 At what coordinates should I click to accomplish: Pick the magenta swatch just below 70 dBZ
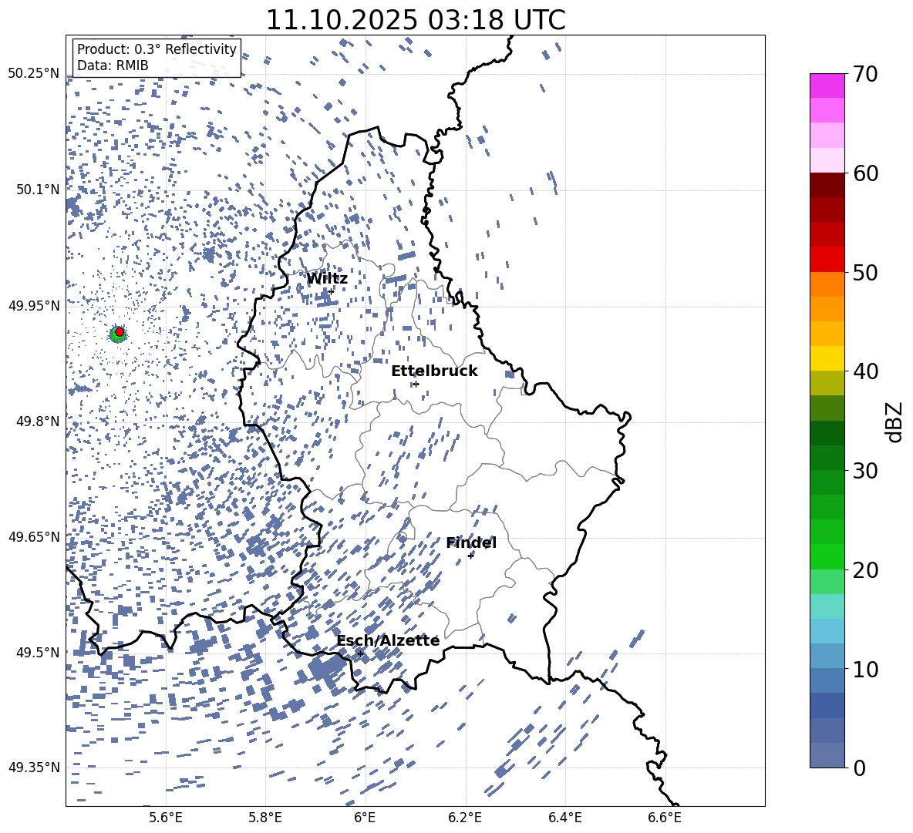click(827, 86)
